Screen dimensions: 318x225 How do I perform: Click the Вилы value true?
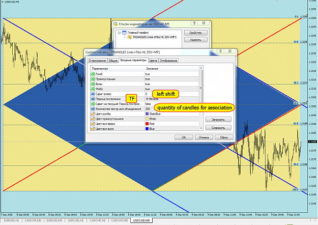(x=148, y=84)
